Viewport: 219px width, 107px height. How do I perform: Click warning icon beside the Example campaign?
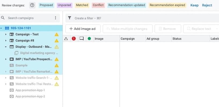(x=57, y=66)
